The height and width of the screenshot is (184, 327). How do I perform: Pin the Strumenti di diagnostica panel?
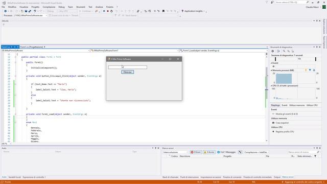point(317,47)
